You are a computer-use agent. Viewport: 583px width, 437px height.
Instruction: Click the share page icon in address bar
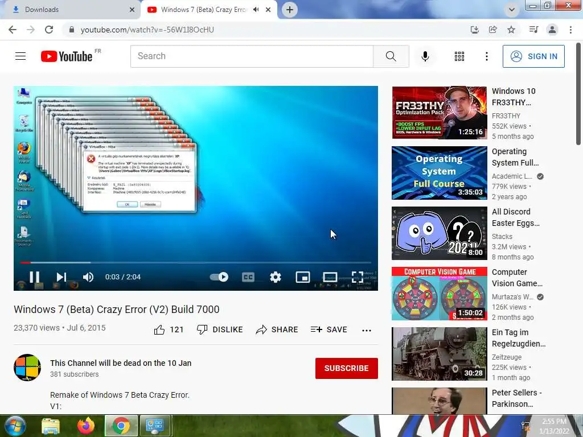point(493,30)
